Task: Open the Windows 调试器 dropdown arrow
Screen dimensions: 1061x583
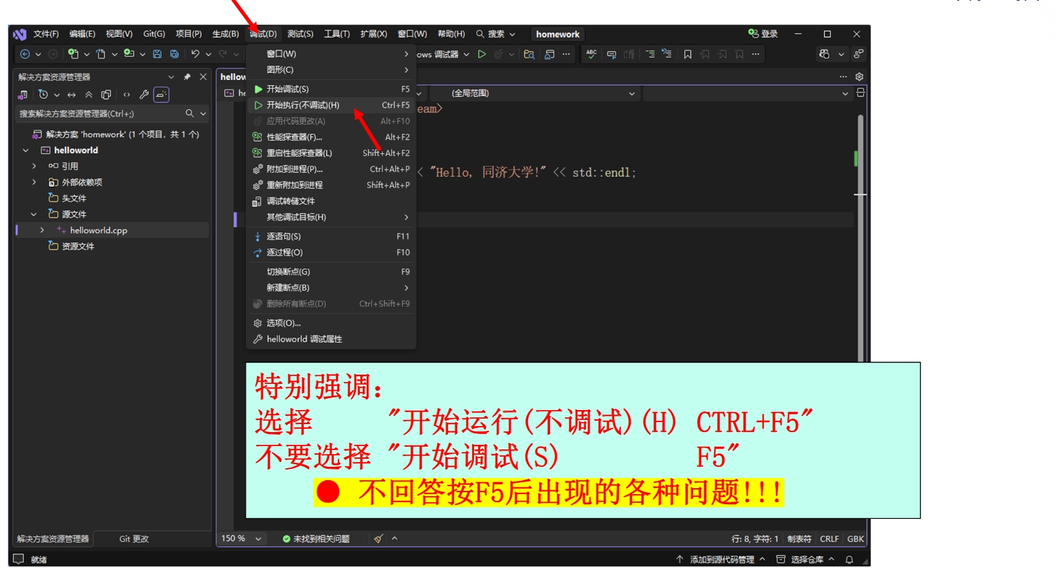Action: coord(466,54)
